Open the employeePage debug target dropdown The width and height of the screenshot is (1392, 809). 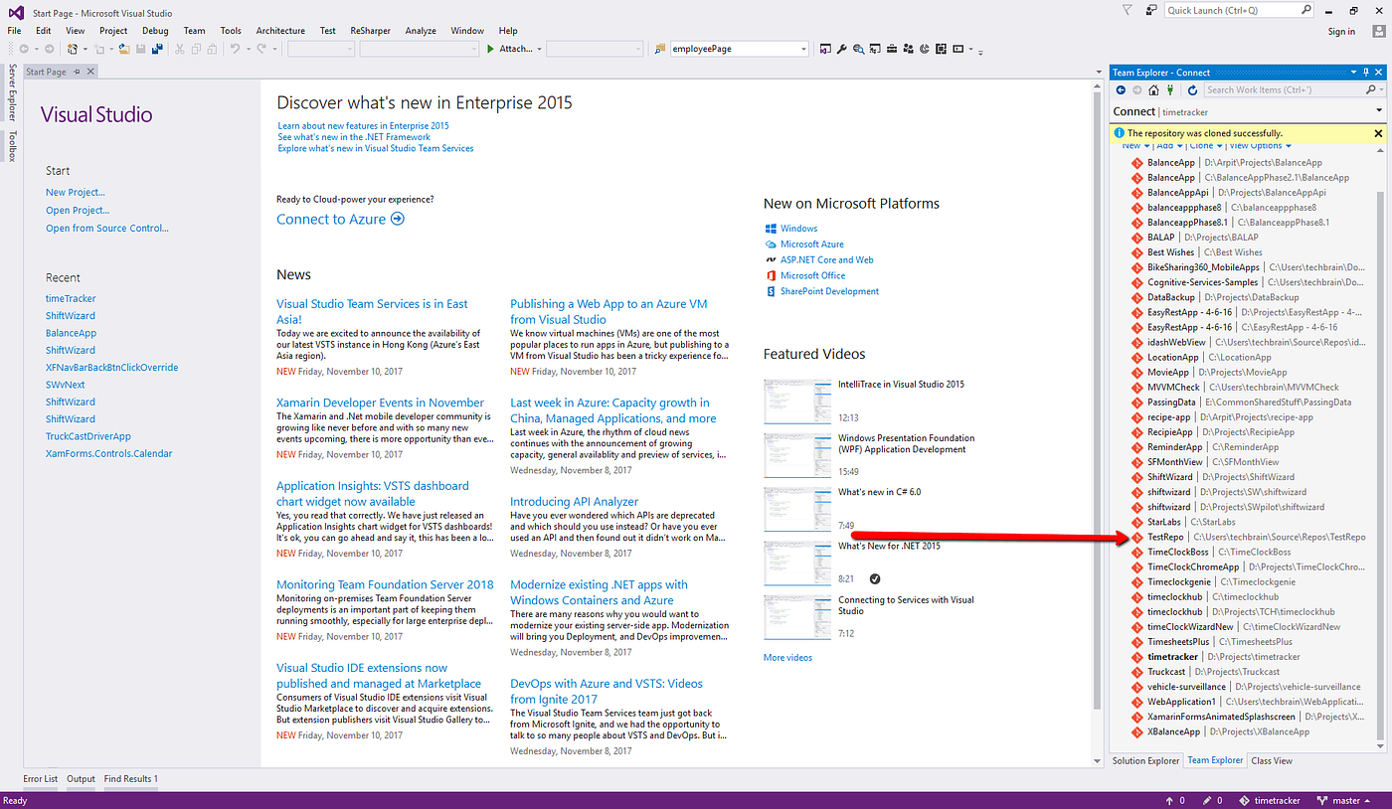click(x=802, y=48)
